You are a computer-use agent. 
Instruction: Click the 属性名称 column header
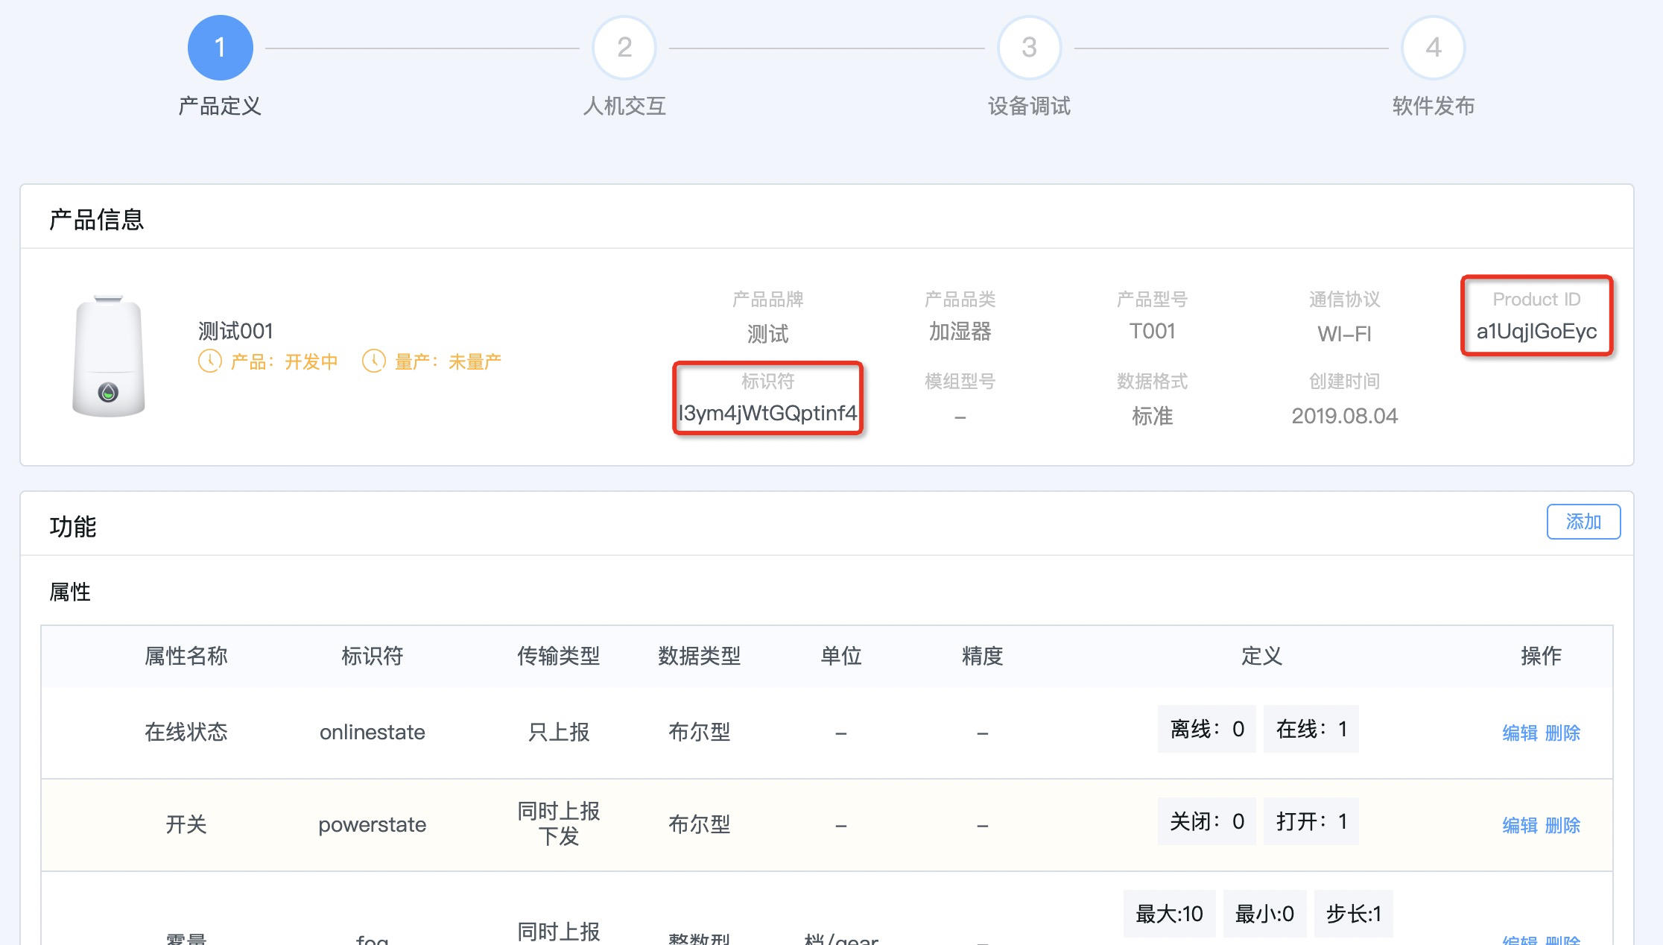click(x=186, y=656)
